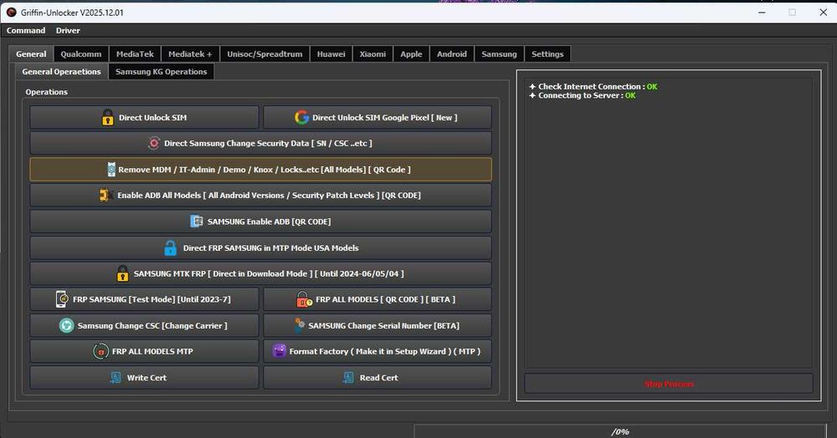Click the "Check Internet Connection : OK" log line
The height and width of the screenshot is (438, 837).
pyautogui.click(x=593, y=86)
